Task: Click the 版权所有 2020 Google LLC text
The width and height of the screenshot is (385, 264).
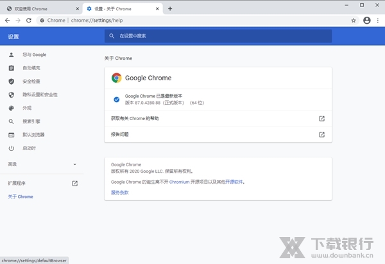Action: pyautogui.click(x=151, y=172)
